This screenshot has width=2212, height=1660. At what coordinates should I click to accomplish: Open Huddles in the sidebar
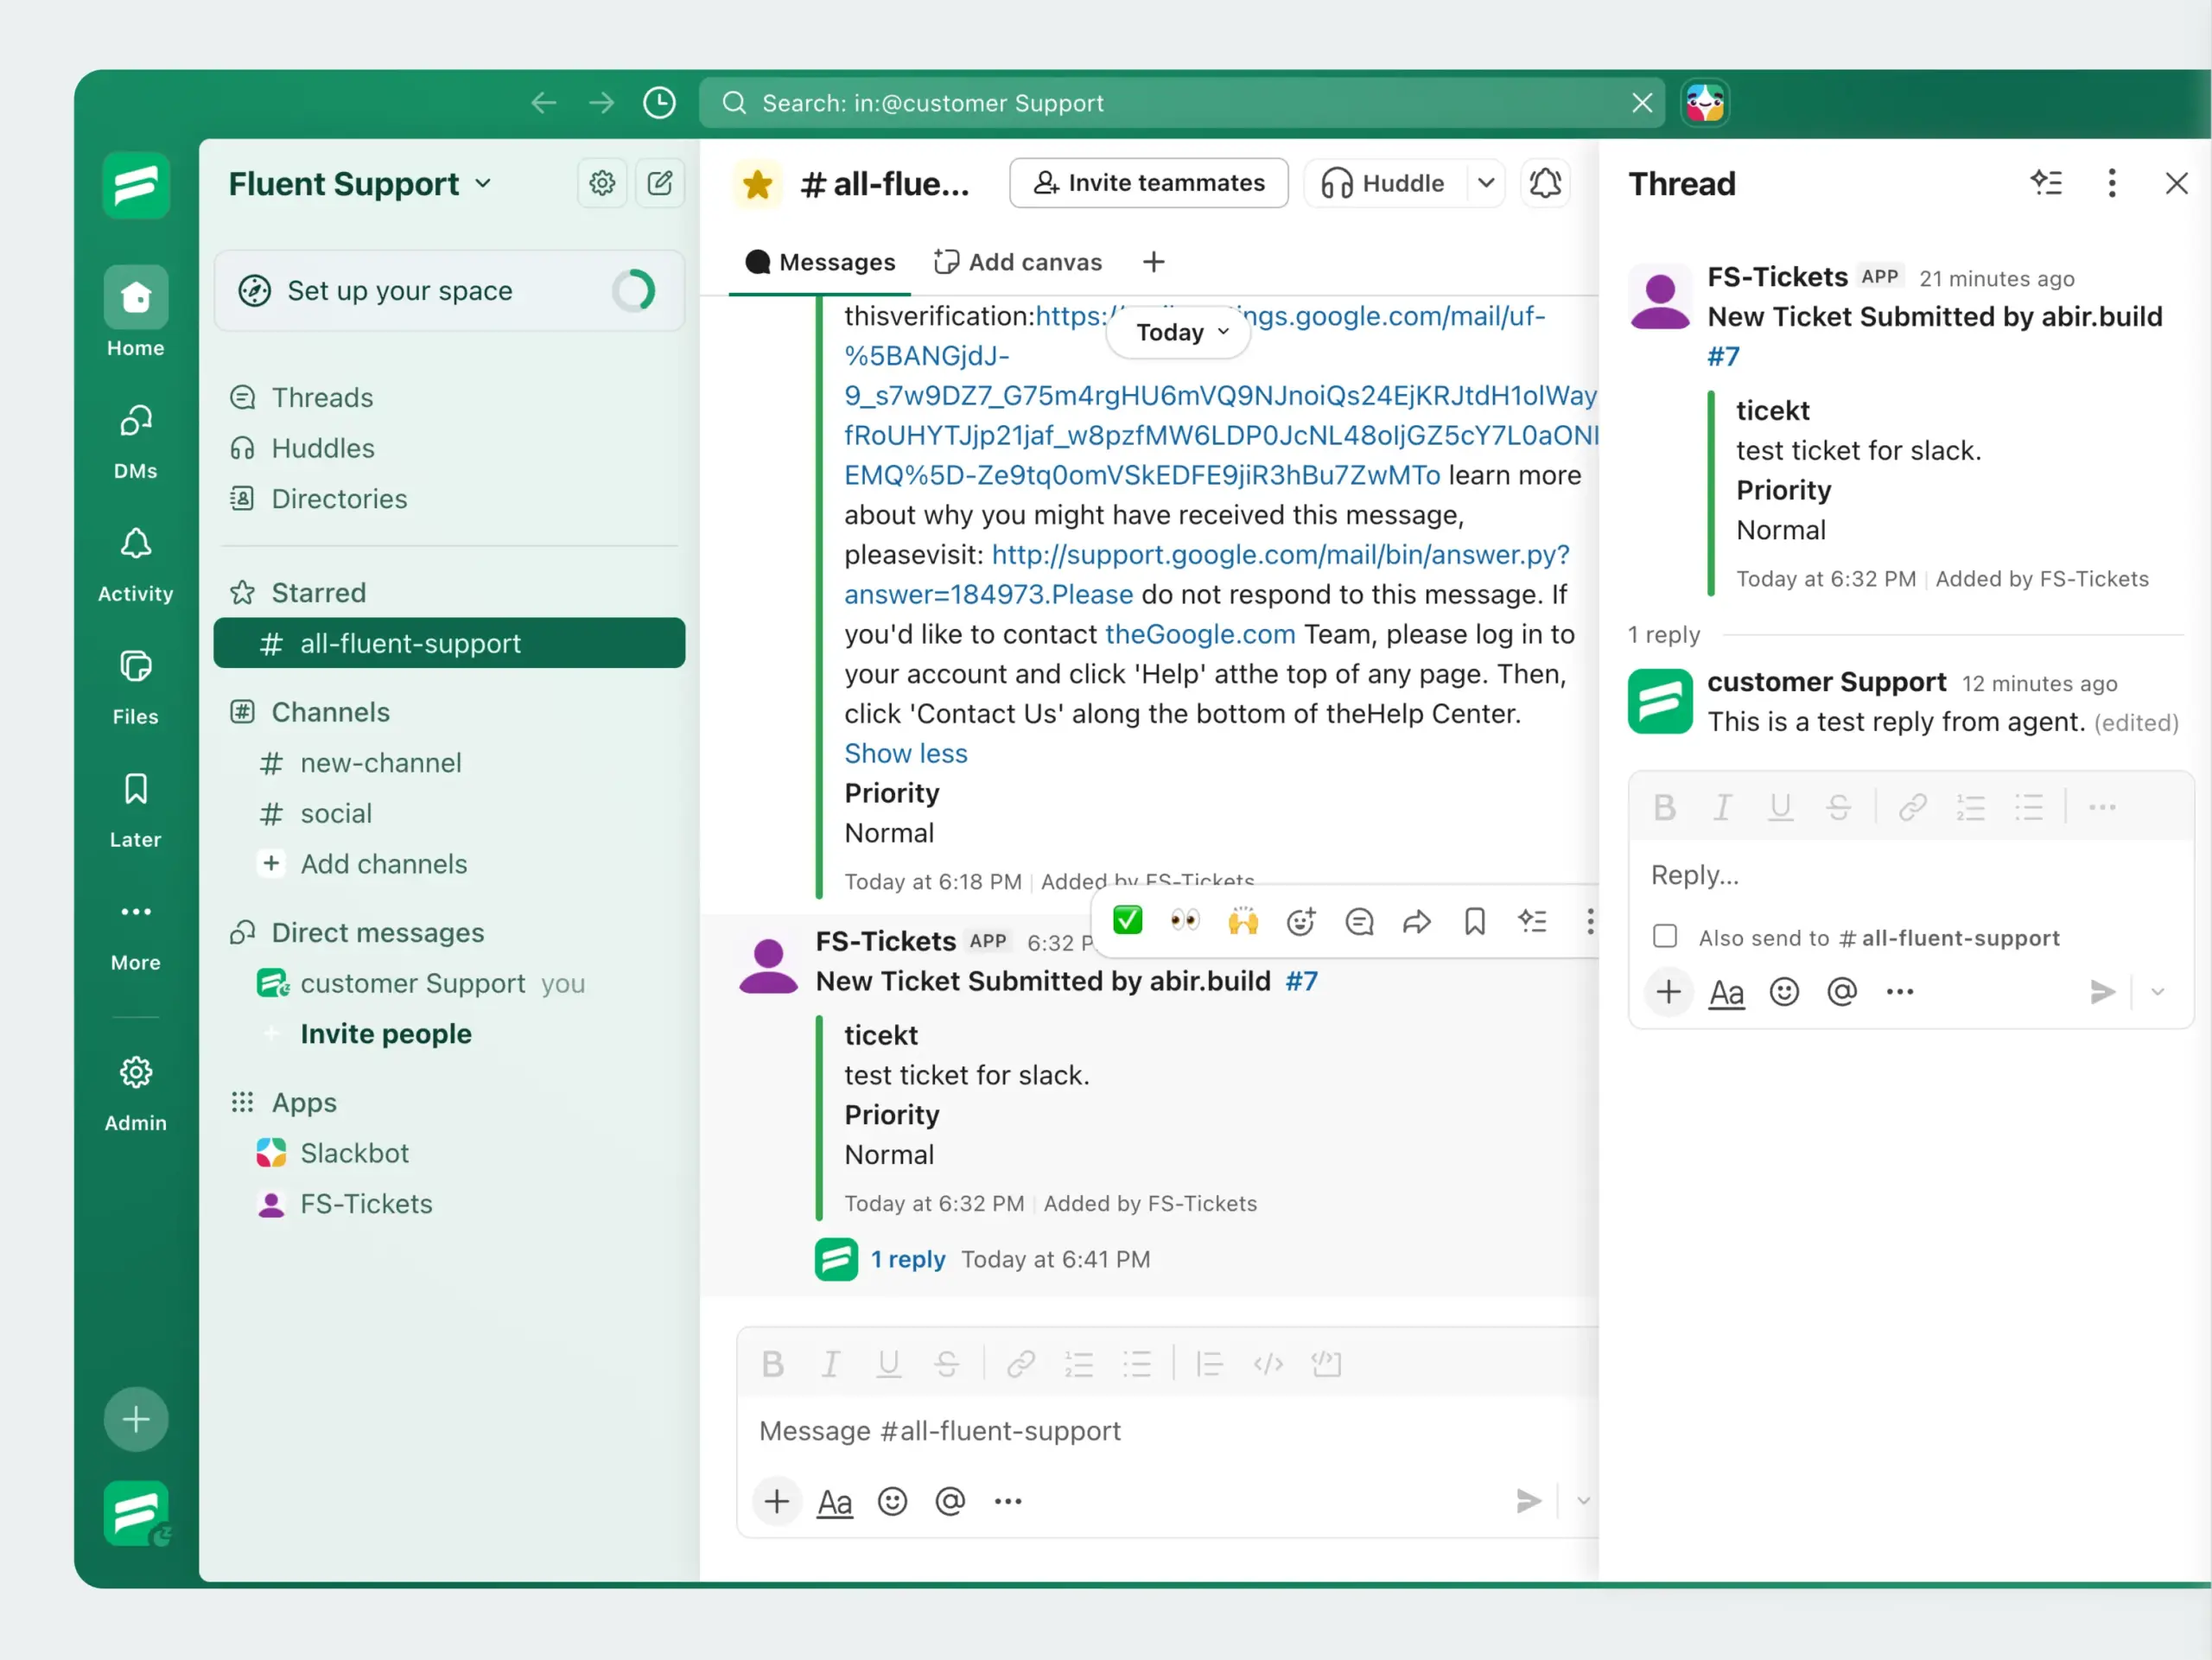(302, 448)
